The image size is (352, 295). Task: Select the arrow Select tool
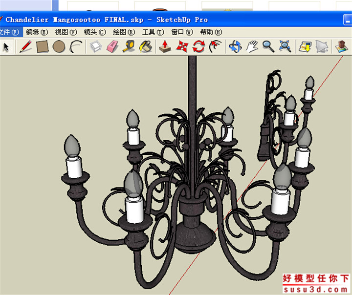pos(6,47)
